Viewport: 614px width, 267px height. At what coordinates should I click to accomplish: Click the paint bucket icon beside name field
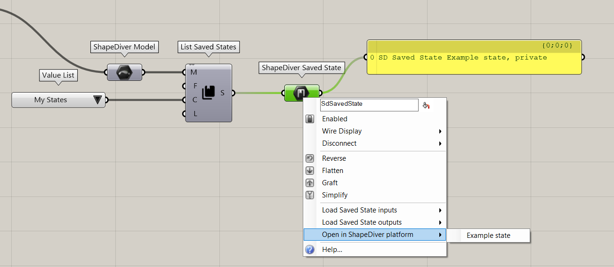(426, 105)
